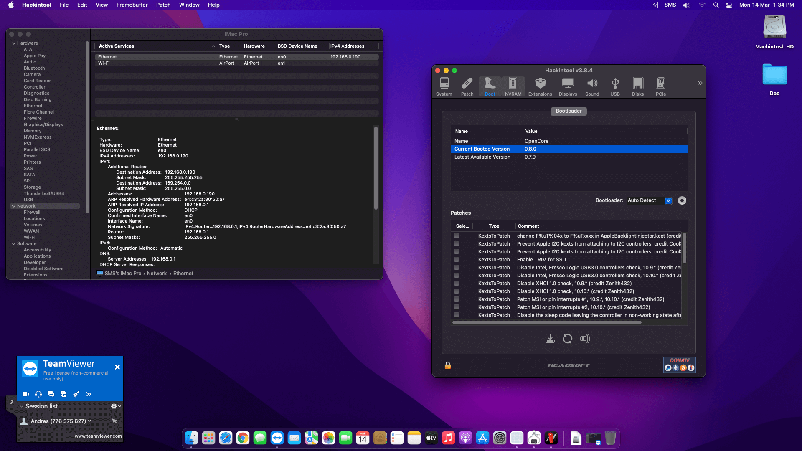
Task: Open the USB toolbar icon
Action: [x=615, y=87]
